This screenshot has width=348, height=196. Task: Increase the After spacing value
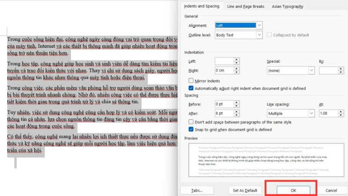click(237, 112)
